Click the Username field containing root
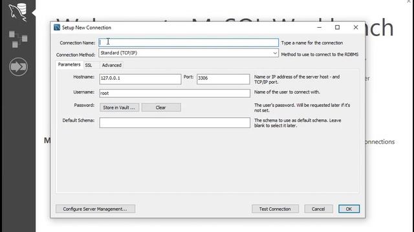This screenshot has width=414, height=232. (x=175, y=93)
